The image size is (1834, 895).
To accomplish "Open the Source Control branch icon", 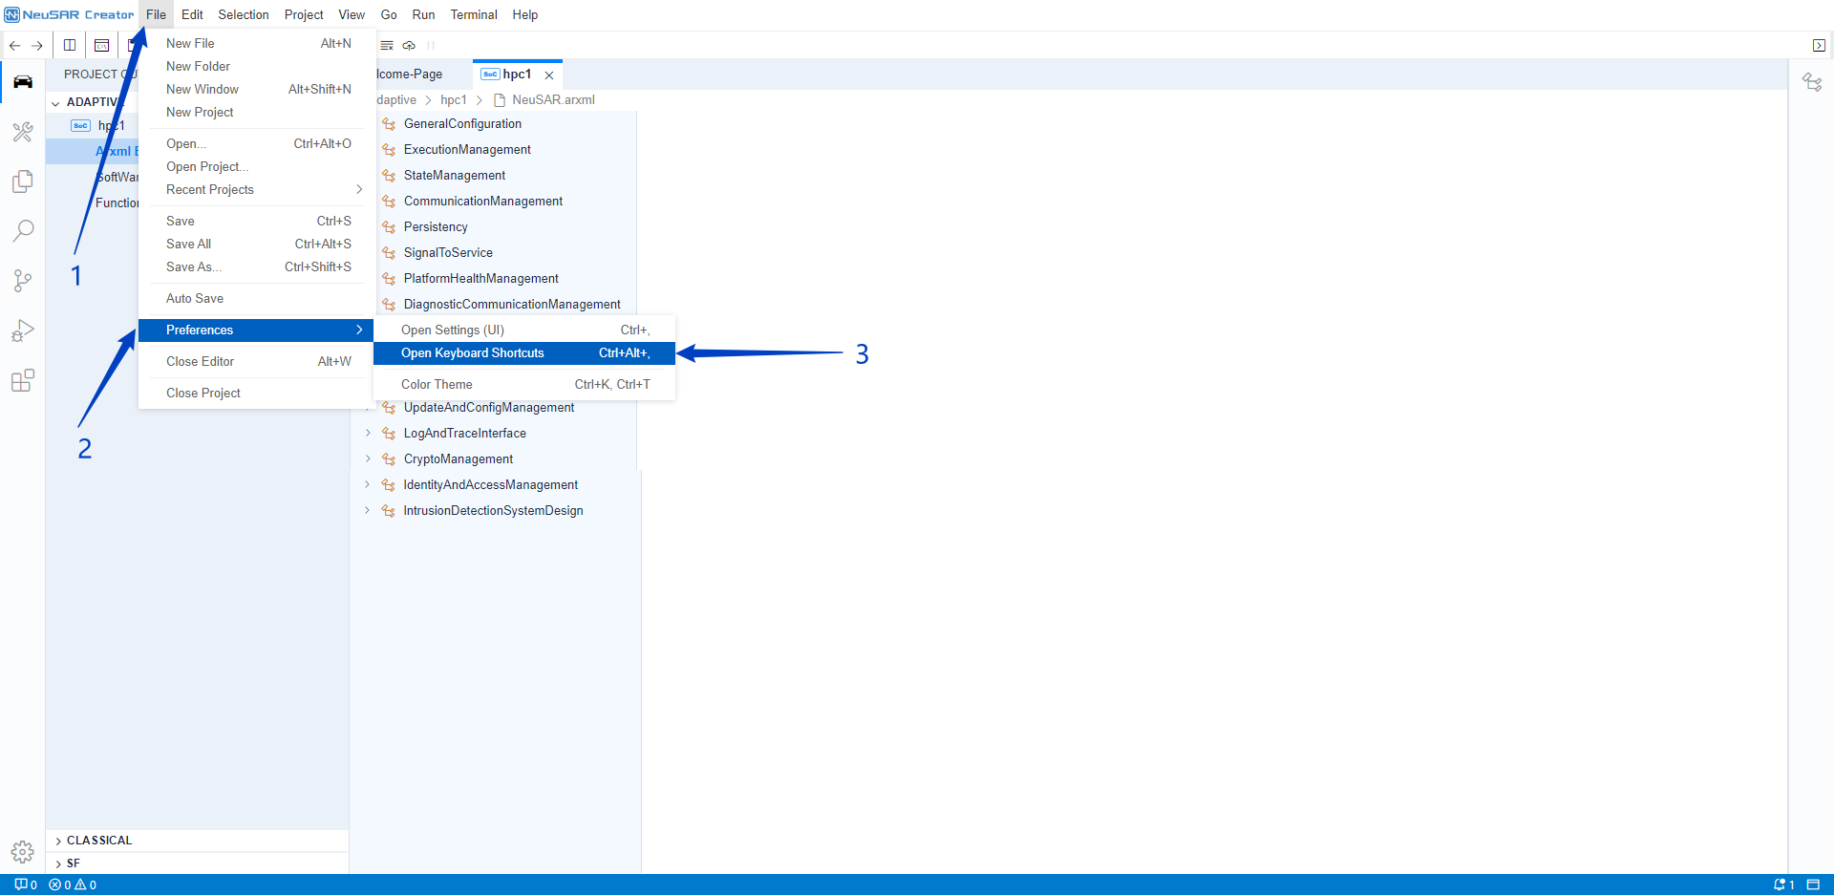I will pos(23,280).
